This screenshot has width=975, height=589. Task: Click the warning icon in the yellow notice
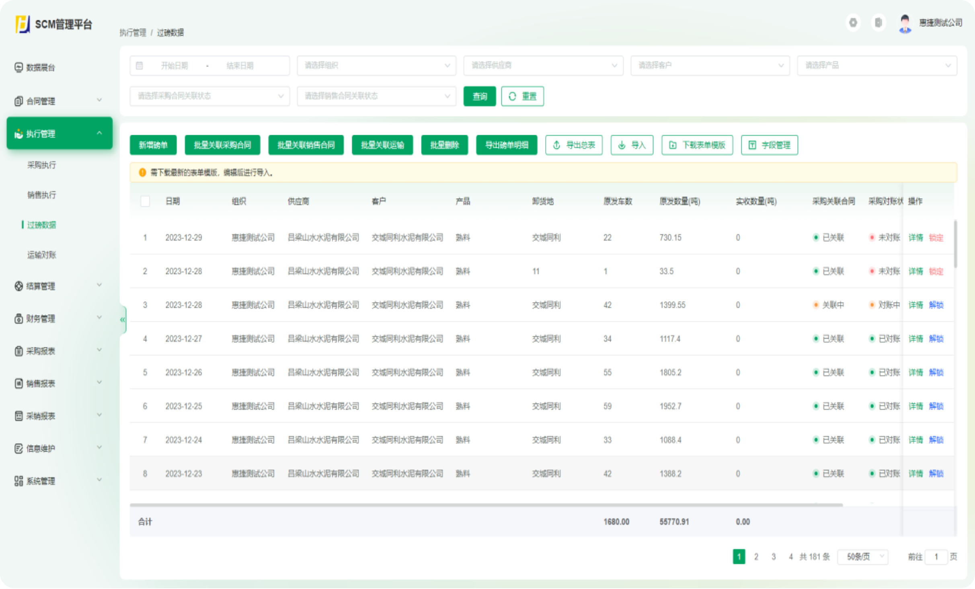[142, 172]
